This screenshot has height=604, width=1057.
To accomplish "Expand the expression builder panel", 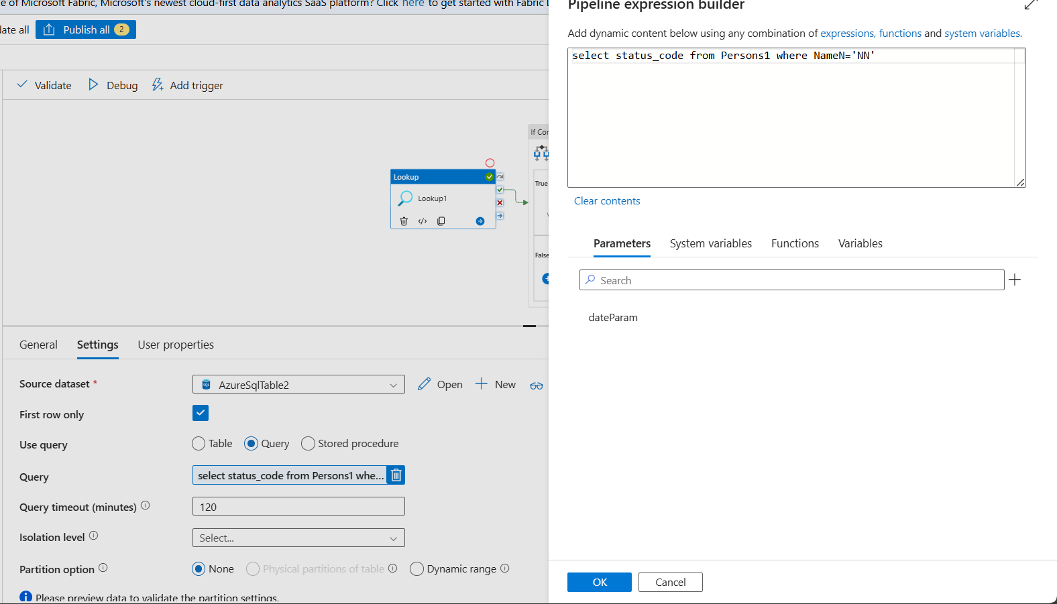I will coord(1031,4).
